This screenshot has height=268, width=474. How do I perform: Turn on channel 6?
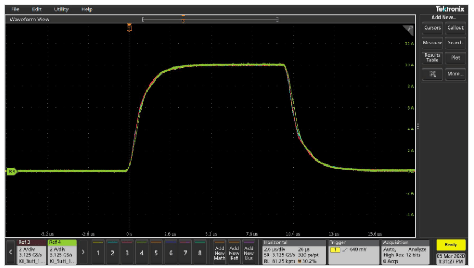[x=171, y=252]
